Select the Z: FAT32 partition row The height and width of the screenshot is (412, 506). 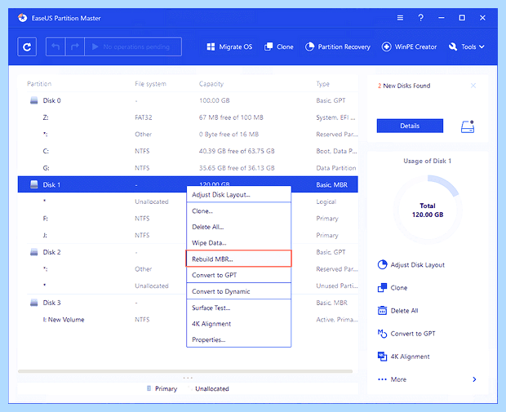(x=188, y=117)
